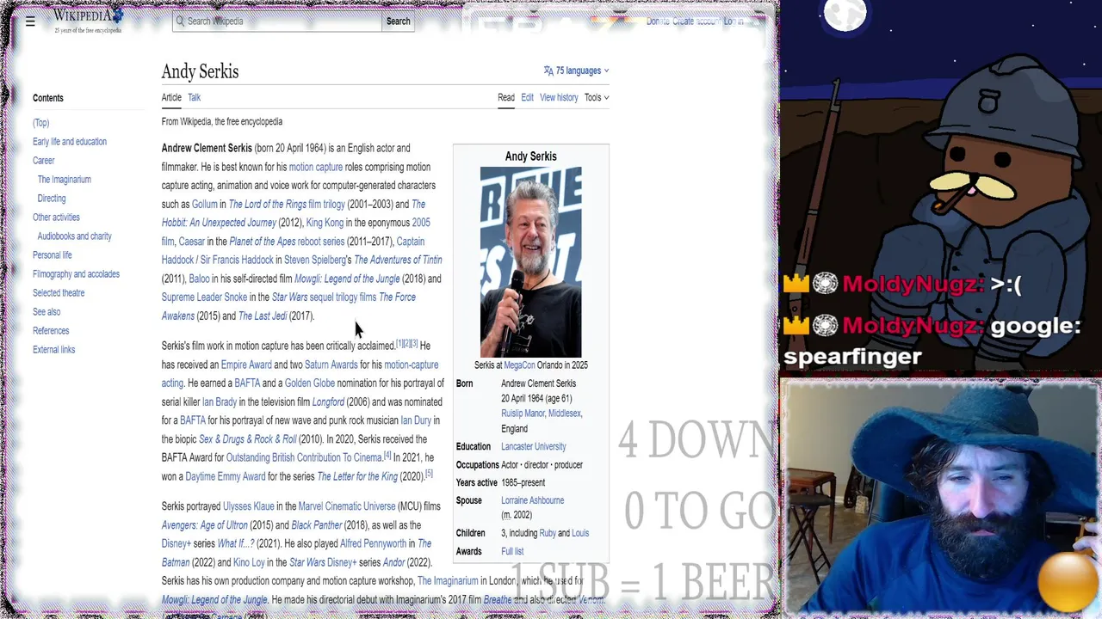Open the Directing subsection in Contents
The height and width of the screenshot is (619, 1102).
52,199
